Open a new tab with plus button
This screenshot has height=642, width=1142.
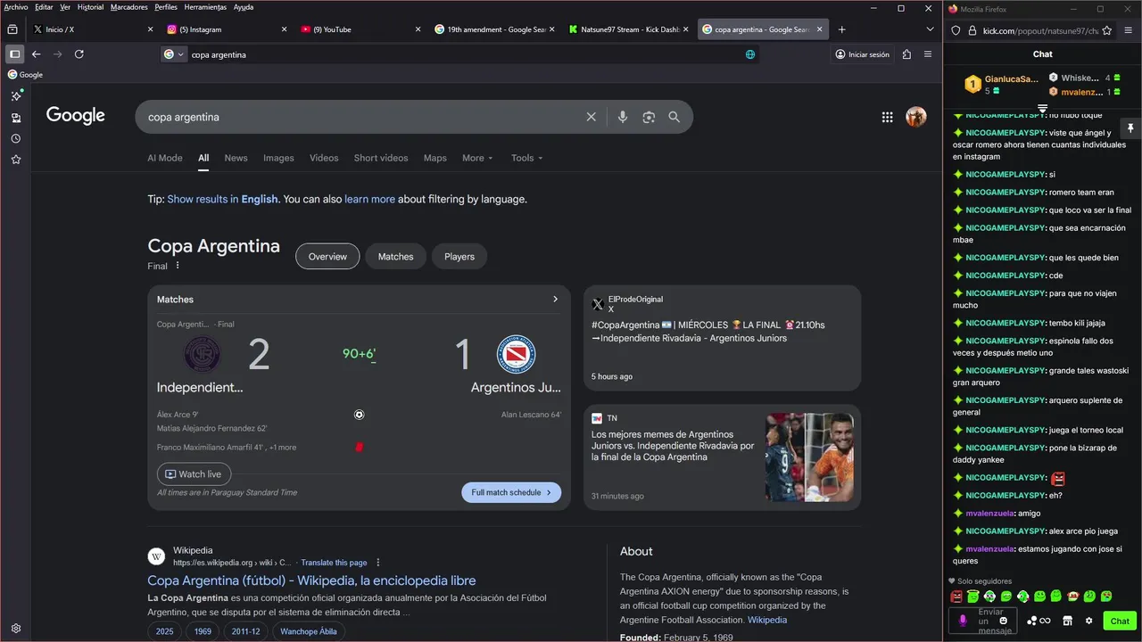pyautogui.click(x=841, y=29)
